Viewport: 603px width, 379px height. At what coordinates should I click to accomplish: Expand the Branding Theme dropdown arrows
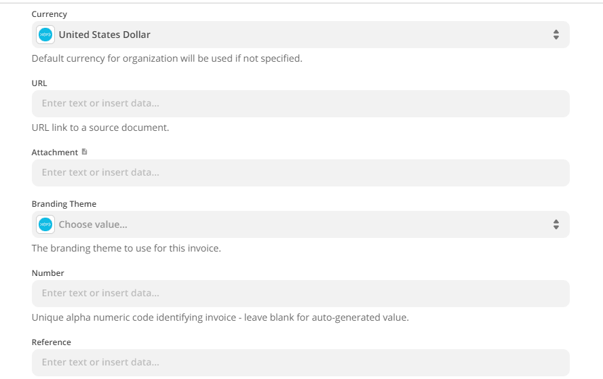(556, 224)
